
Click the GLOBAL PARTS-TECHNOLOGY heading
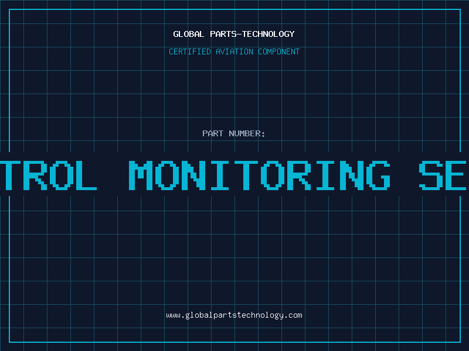[x=234, y=34]
